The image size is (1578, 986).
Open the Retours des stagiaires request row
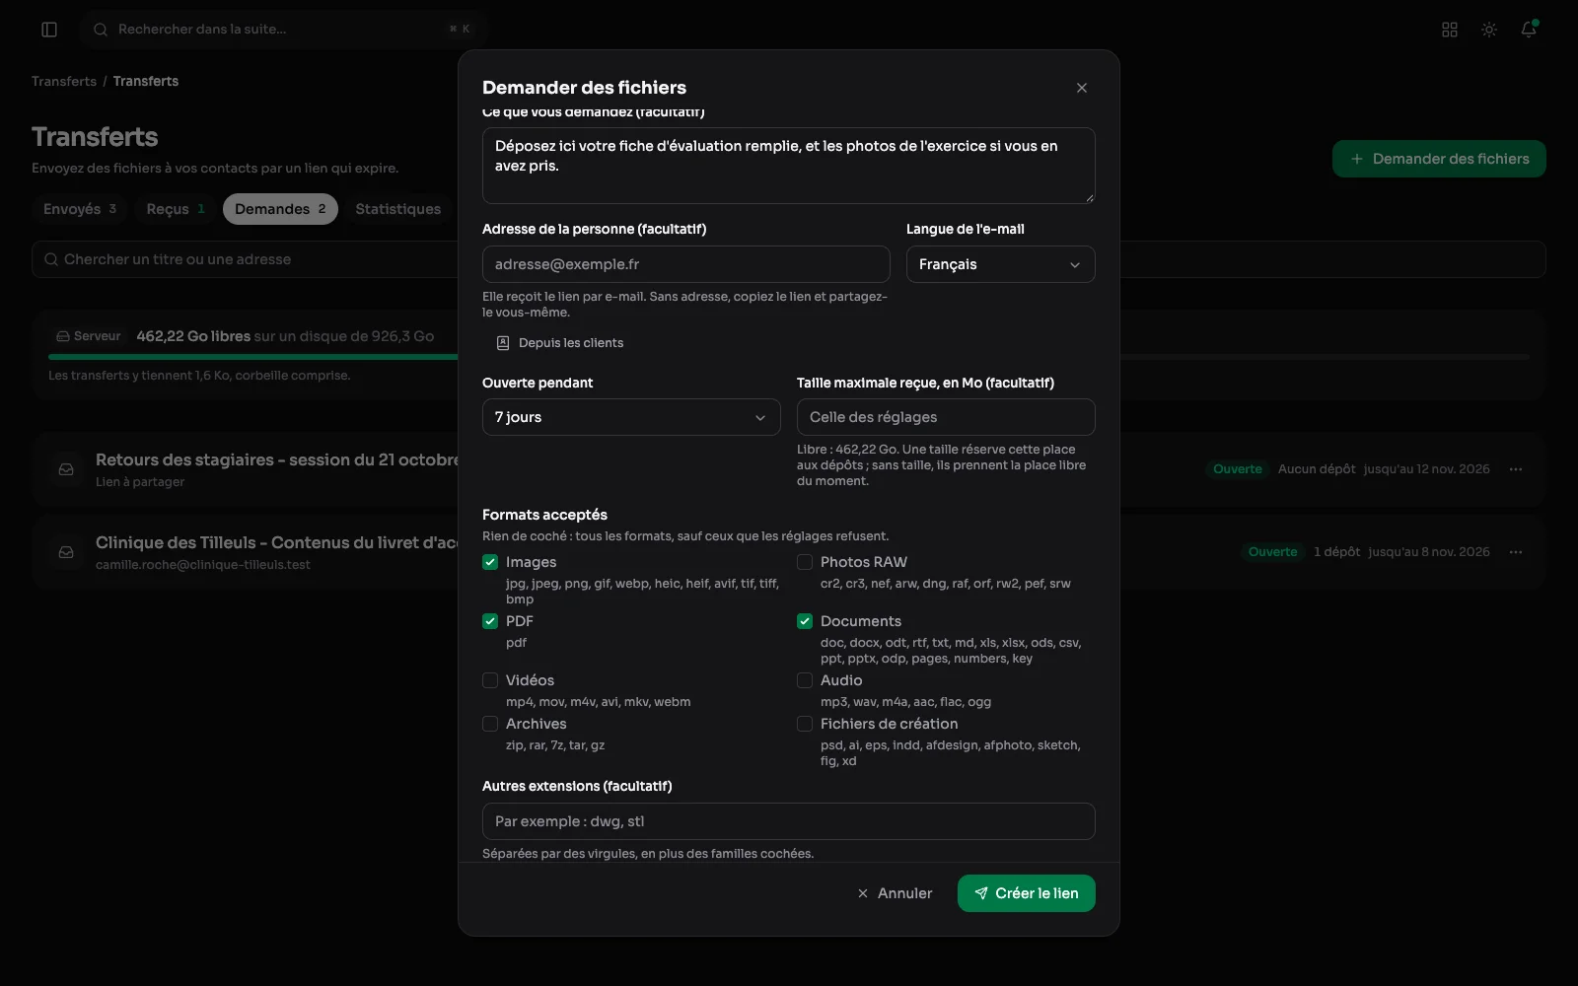tap(789, 469)
